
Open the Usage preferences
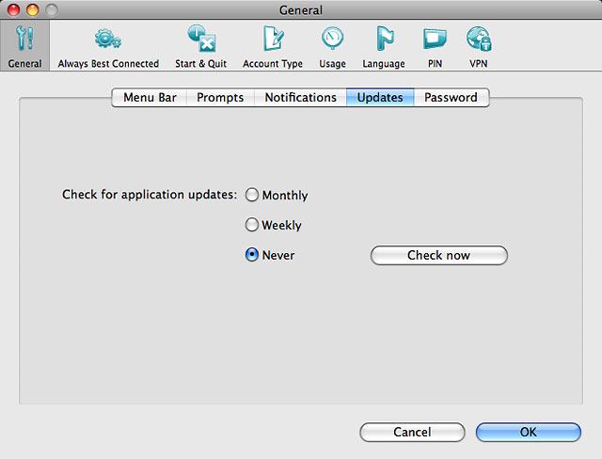click(332, 46)
